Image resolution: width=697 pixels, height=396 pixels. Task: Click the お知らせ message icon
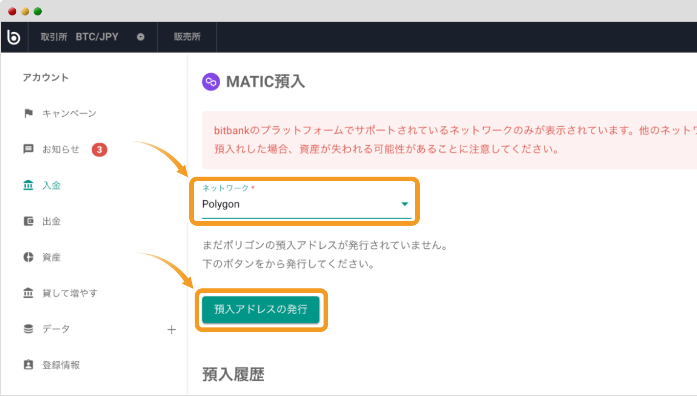coord(29,149)
